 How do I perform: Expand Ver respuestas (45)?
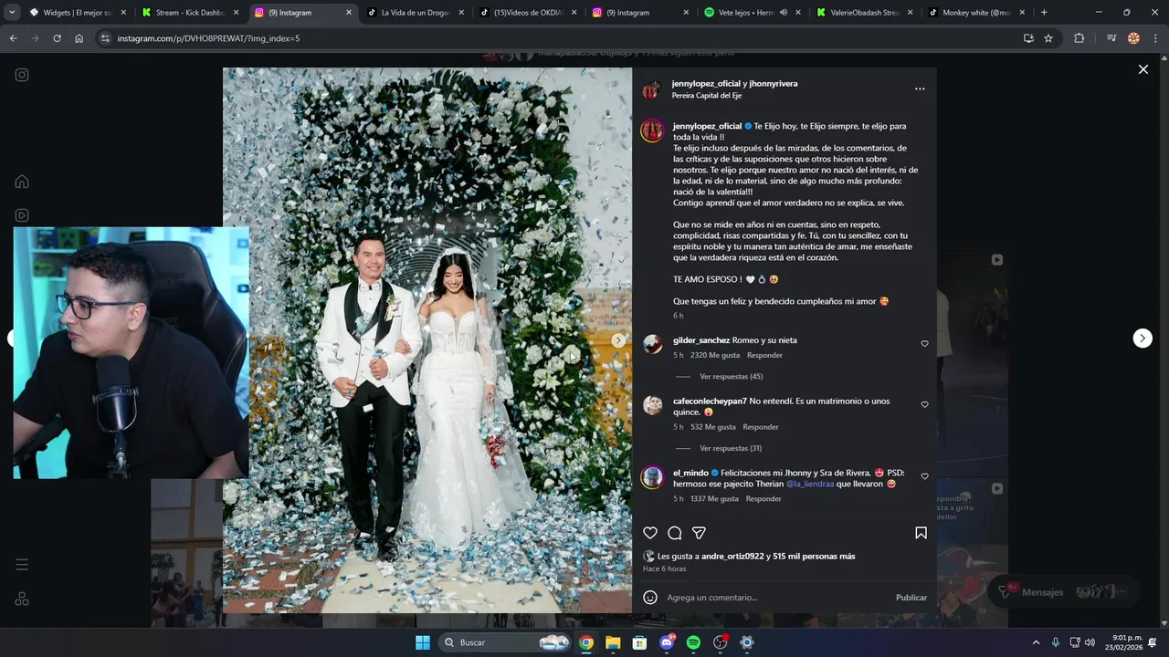(731, 376)
